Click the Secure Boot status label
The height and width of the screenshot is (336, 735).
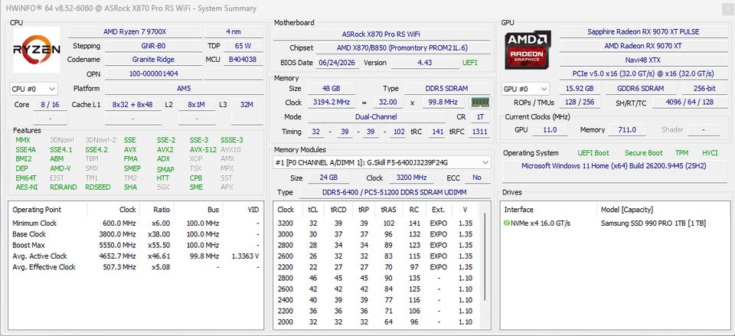644,153
